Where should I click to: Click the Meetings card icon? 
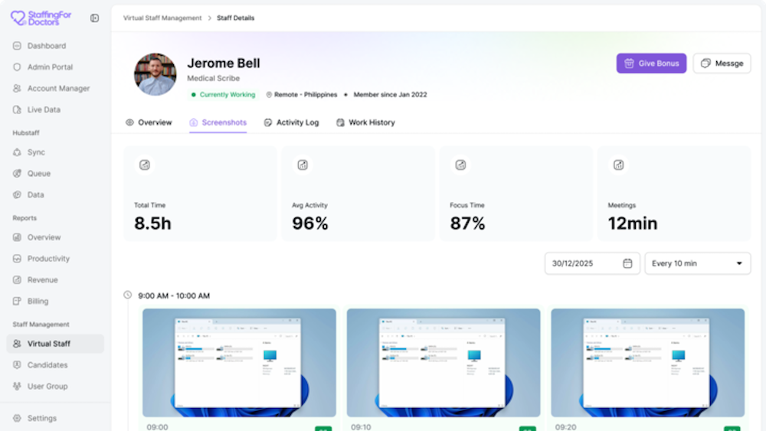tap(618, 165)
